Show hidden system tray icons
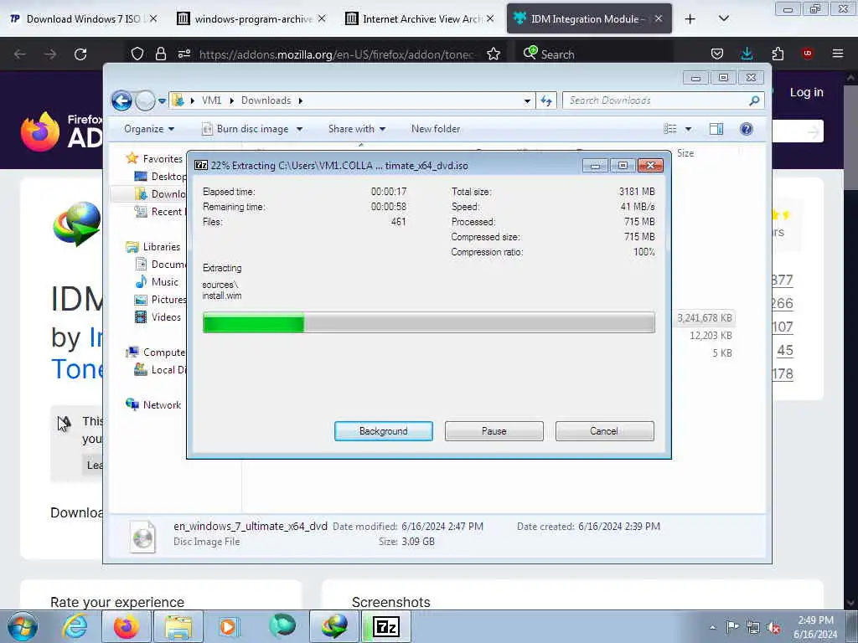This screenshot has width=858, height=643. click(x=712, y=627)
